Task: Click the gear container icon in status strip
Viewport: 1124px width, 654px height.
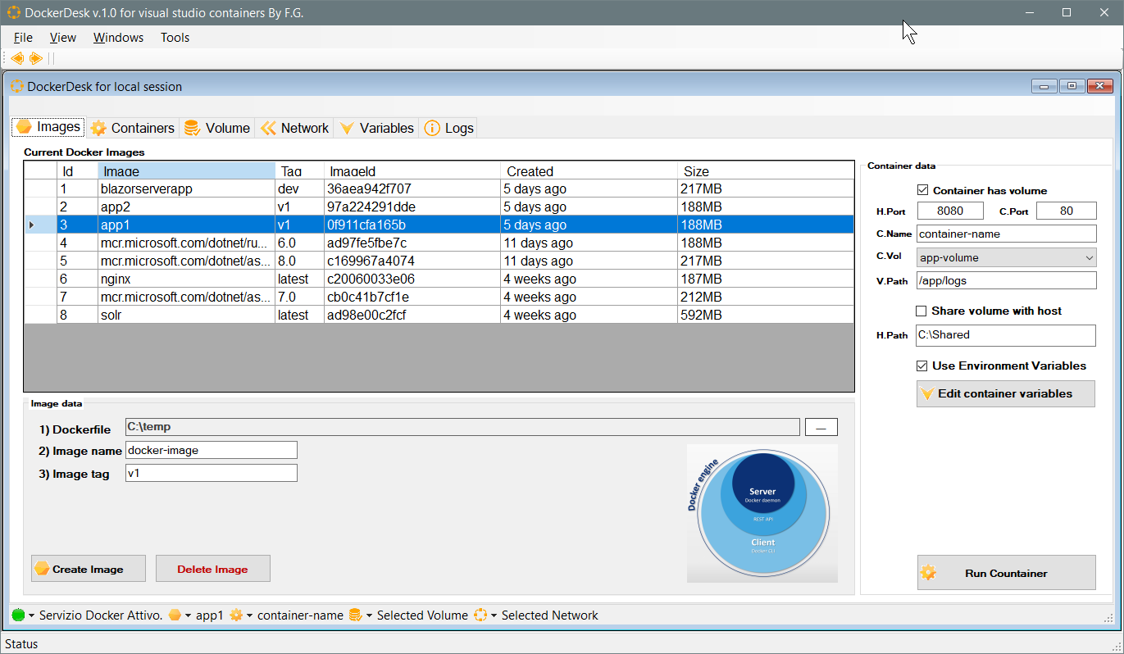Action: click(x=236, y=615)
